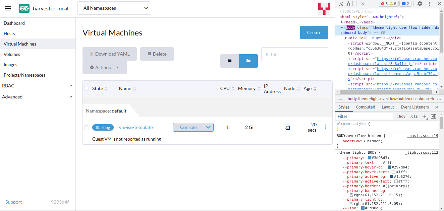This screenshot has width=444, height=211.
Task: Switch to the Event Listeners tab
Action: coord(415,107)
